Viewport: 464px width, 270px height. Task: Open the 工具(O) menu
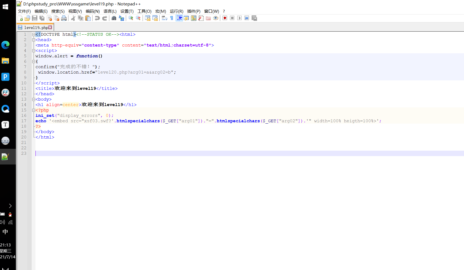point(144,11)
